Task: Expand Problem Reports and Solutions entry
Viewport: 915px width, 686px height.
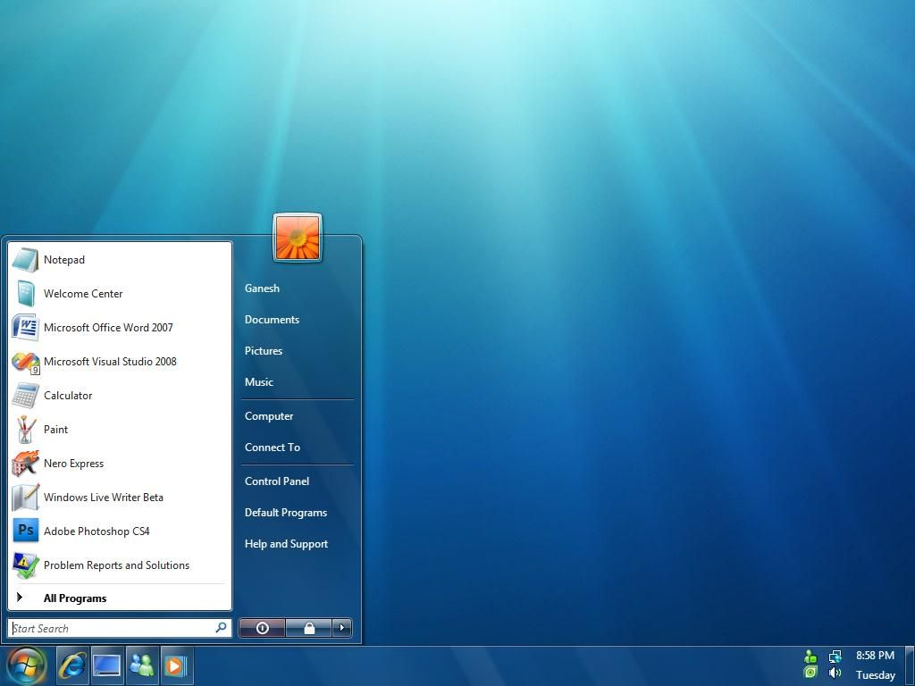Action: pyautogui.click(x=117, y=565)
